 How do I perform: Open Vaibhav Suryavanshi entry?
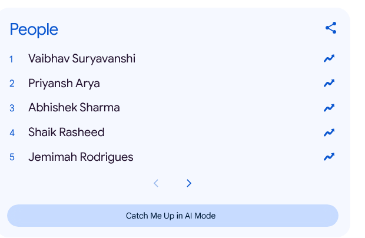point(82,59)
